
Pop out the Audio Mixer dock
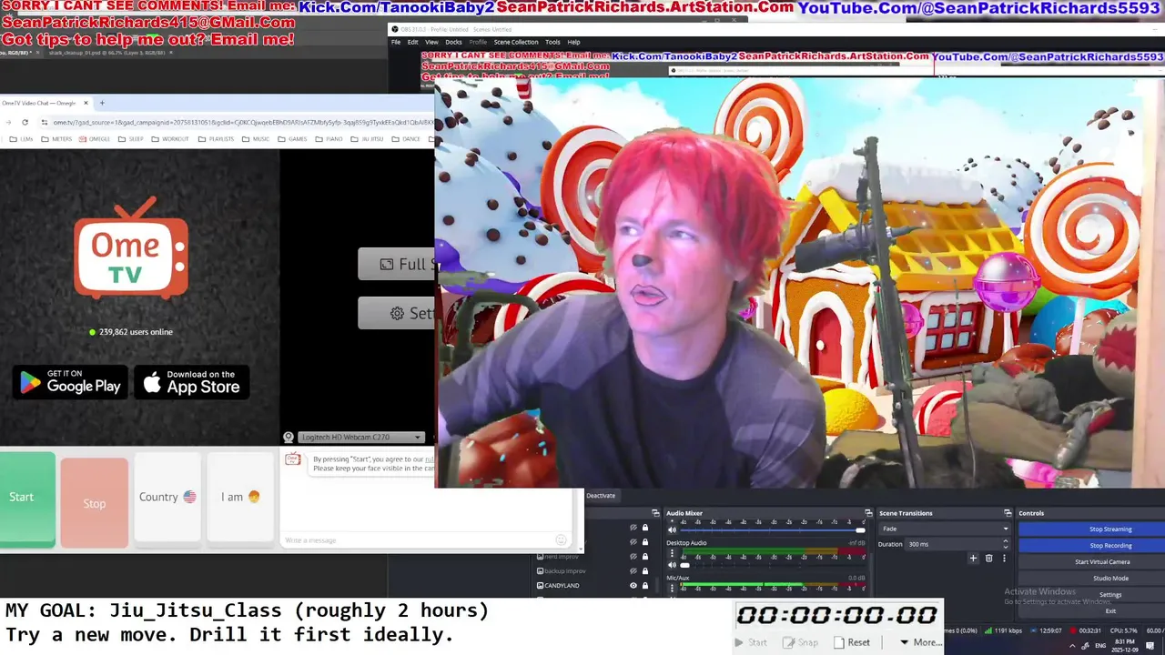[x=868, y=513]
